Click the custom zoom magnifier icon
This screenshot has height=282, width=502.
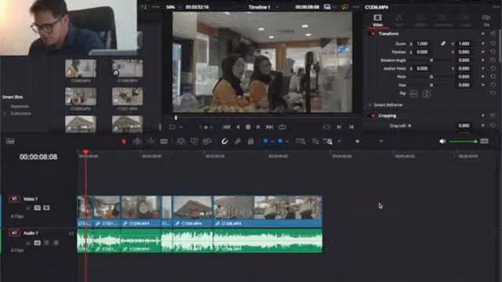click(x=328, y=141)
